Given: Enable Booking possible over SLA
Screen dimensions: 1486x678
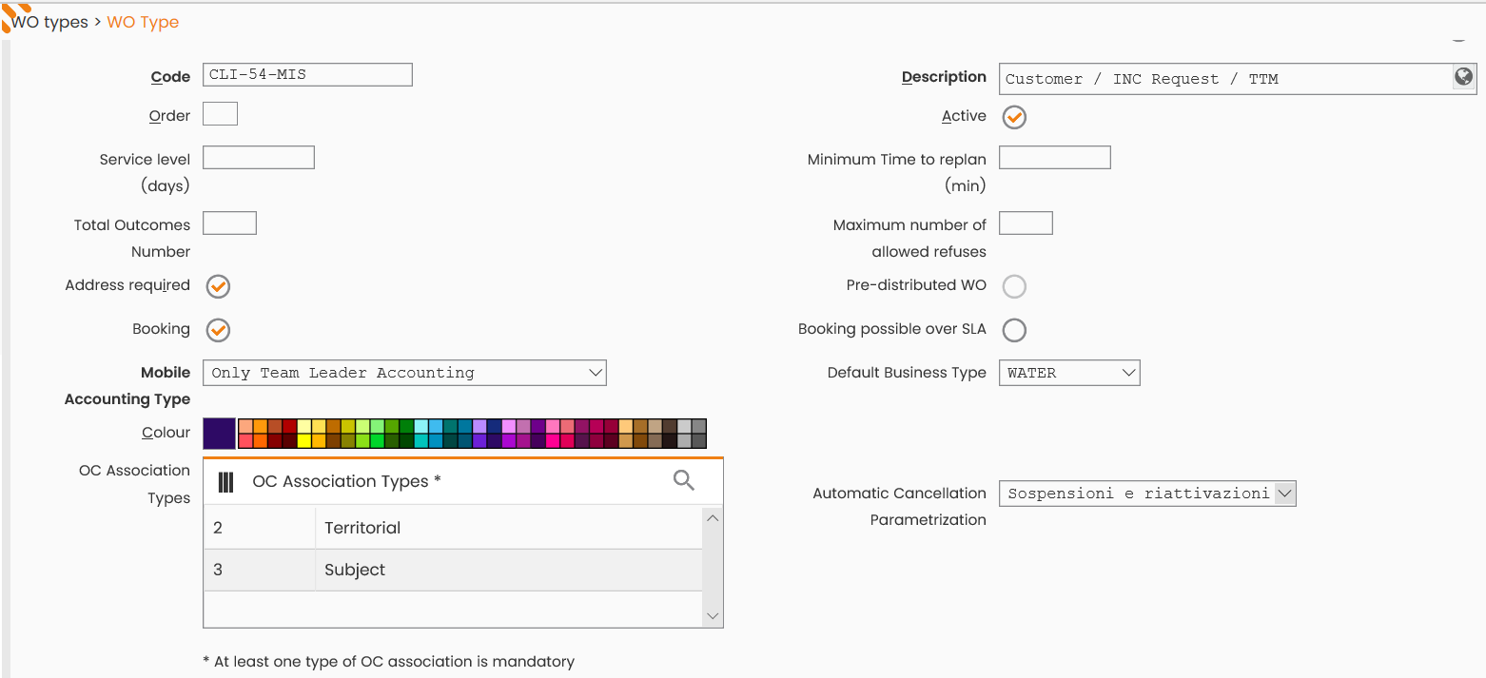Looking at the screenshot, I should 1014,330.
